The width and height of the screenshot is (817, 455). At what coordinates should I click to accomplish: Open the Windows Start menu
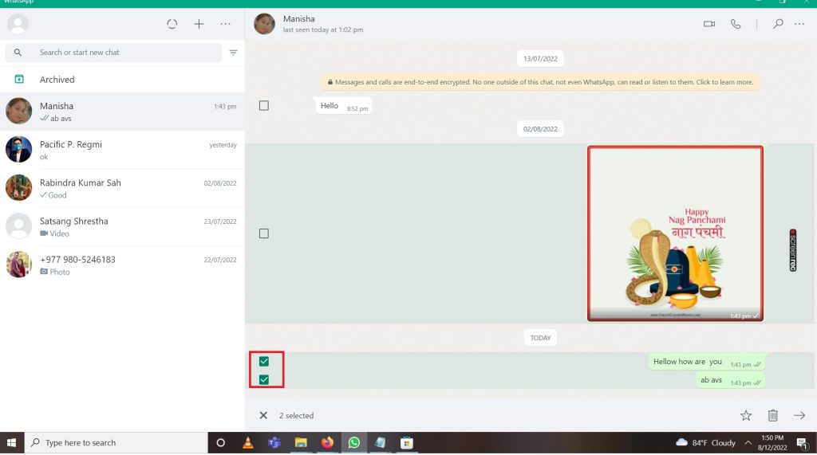pyautogui.click(x=11, y=442)
